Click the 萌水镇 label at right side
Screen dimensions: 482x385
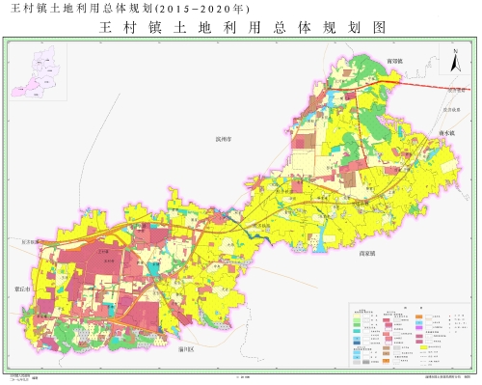coord(447,132)
